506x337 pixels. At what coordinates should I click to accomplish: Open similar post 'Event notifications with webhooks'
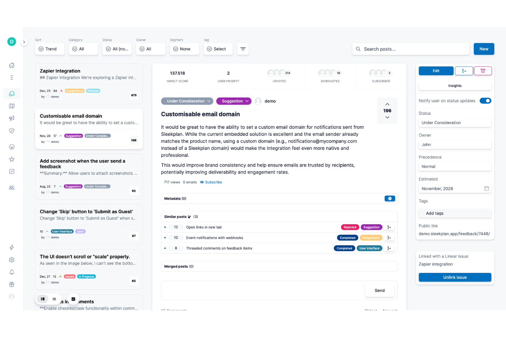214,238
